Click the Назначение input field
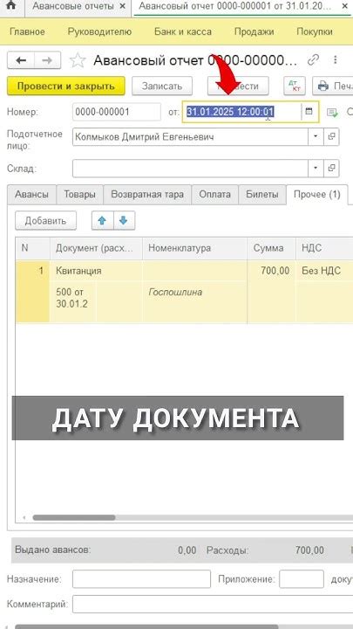Image resolution: width=353 pixels, height=629 pixels. click(141, 579)
